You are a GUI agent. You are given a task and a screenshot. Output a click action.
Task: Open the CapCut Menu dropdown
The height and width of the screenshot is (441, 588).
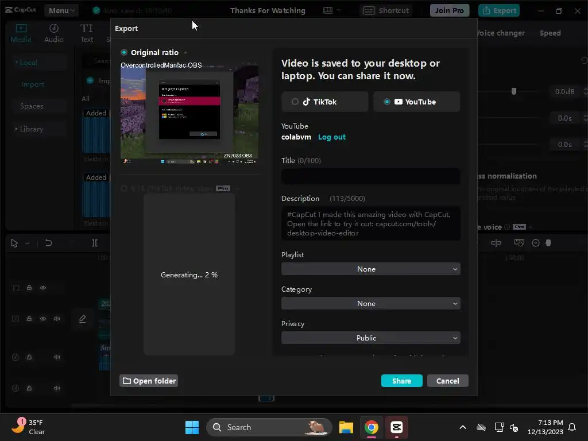click(61, 10)
